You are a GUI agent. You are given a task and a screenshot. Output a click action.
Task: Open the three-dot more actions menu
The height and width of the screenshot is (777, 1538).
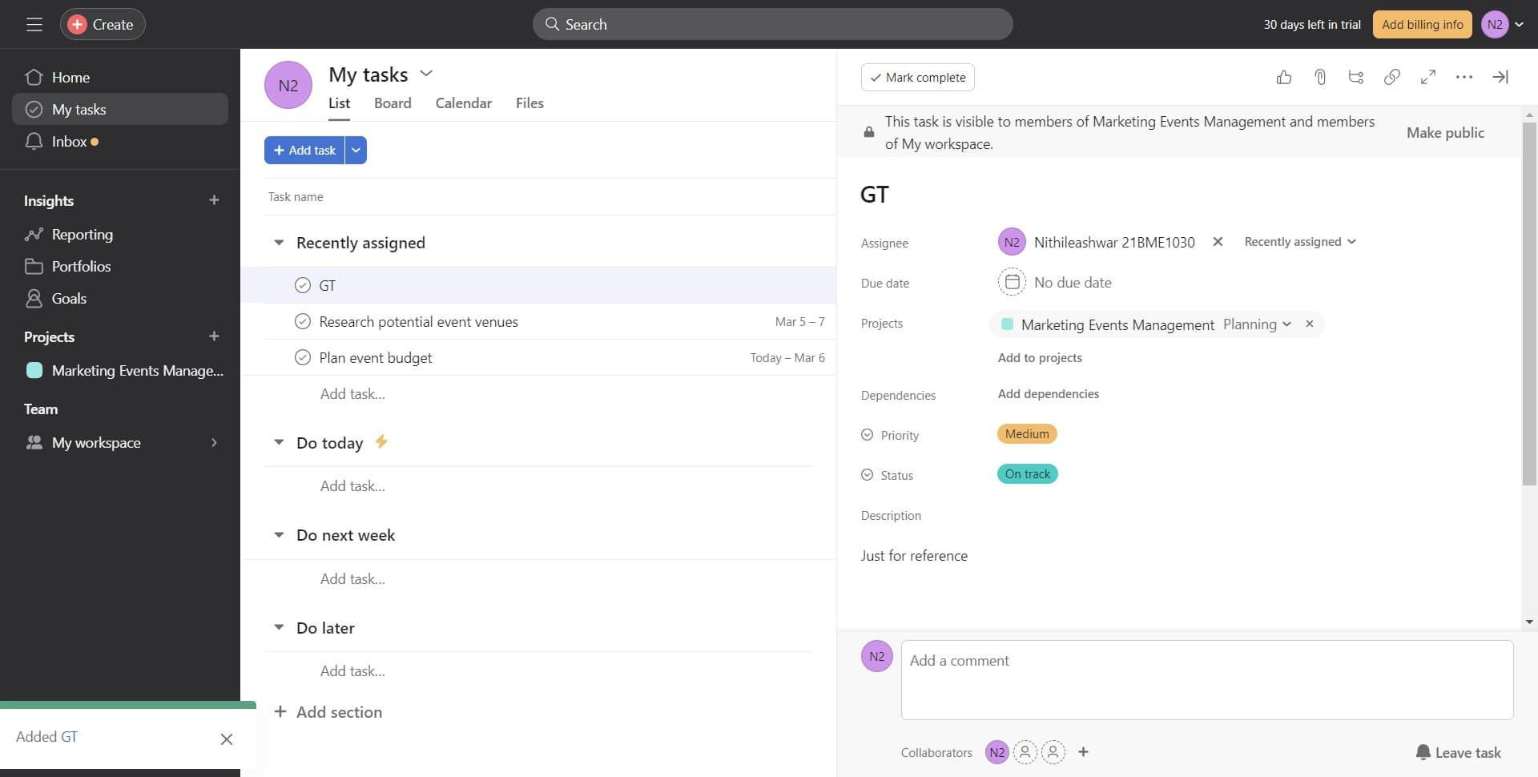click(x=1464, y=77)
